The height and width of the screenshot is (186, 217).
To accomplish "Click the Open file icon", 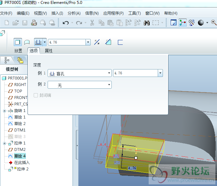I will click(16, 23).
